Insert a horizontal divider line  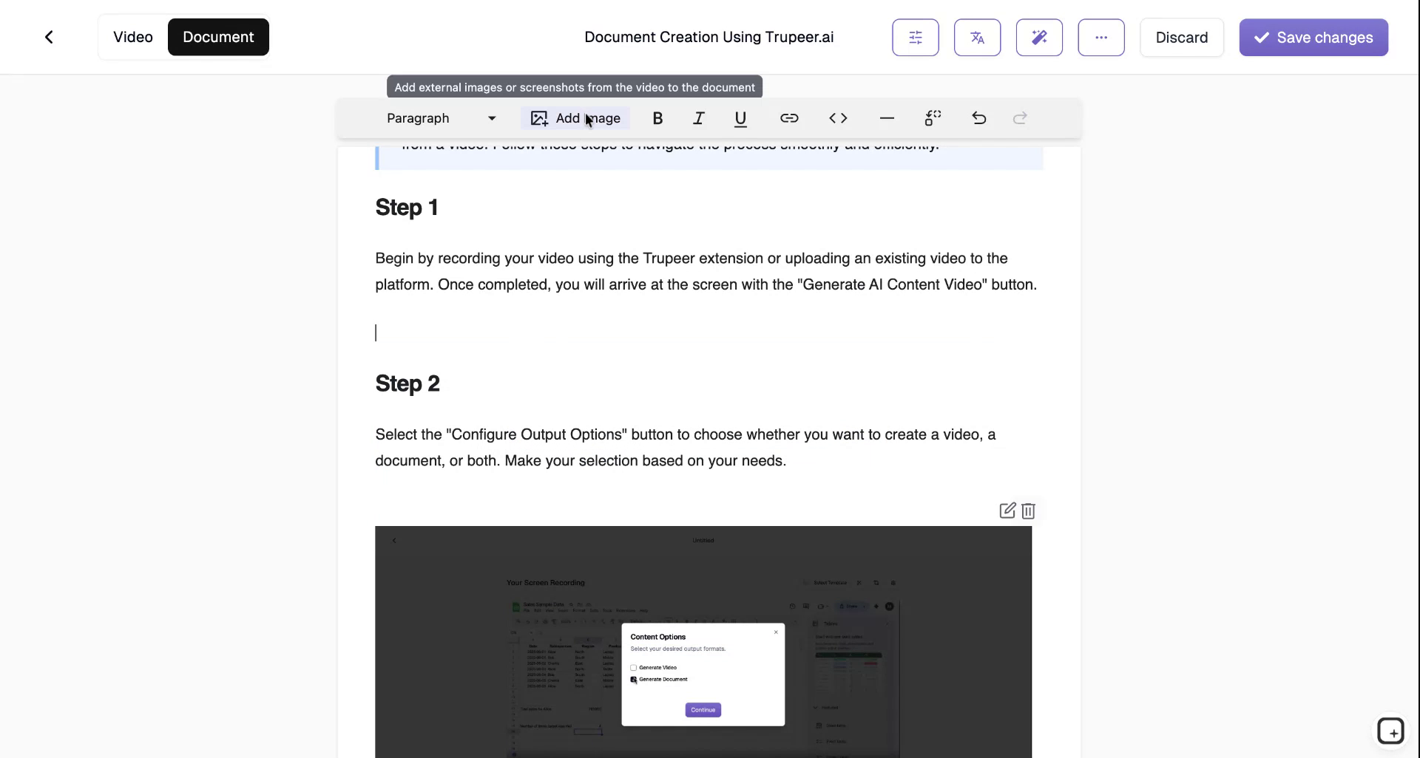pos(886,118)
